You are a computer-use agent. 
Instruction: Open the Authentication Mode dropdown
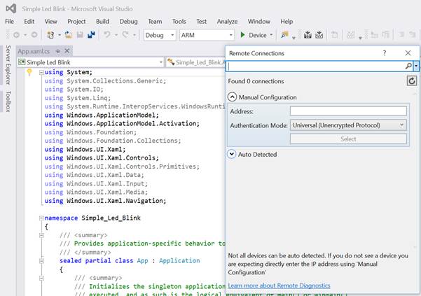pyautogui.click(x=348, y=125)
